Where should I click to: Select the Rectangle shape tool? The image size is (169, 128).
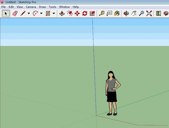[48, 13]
